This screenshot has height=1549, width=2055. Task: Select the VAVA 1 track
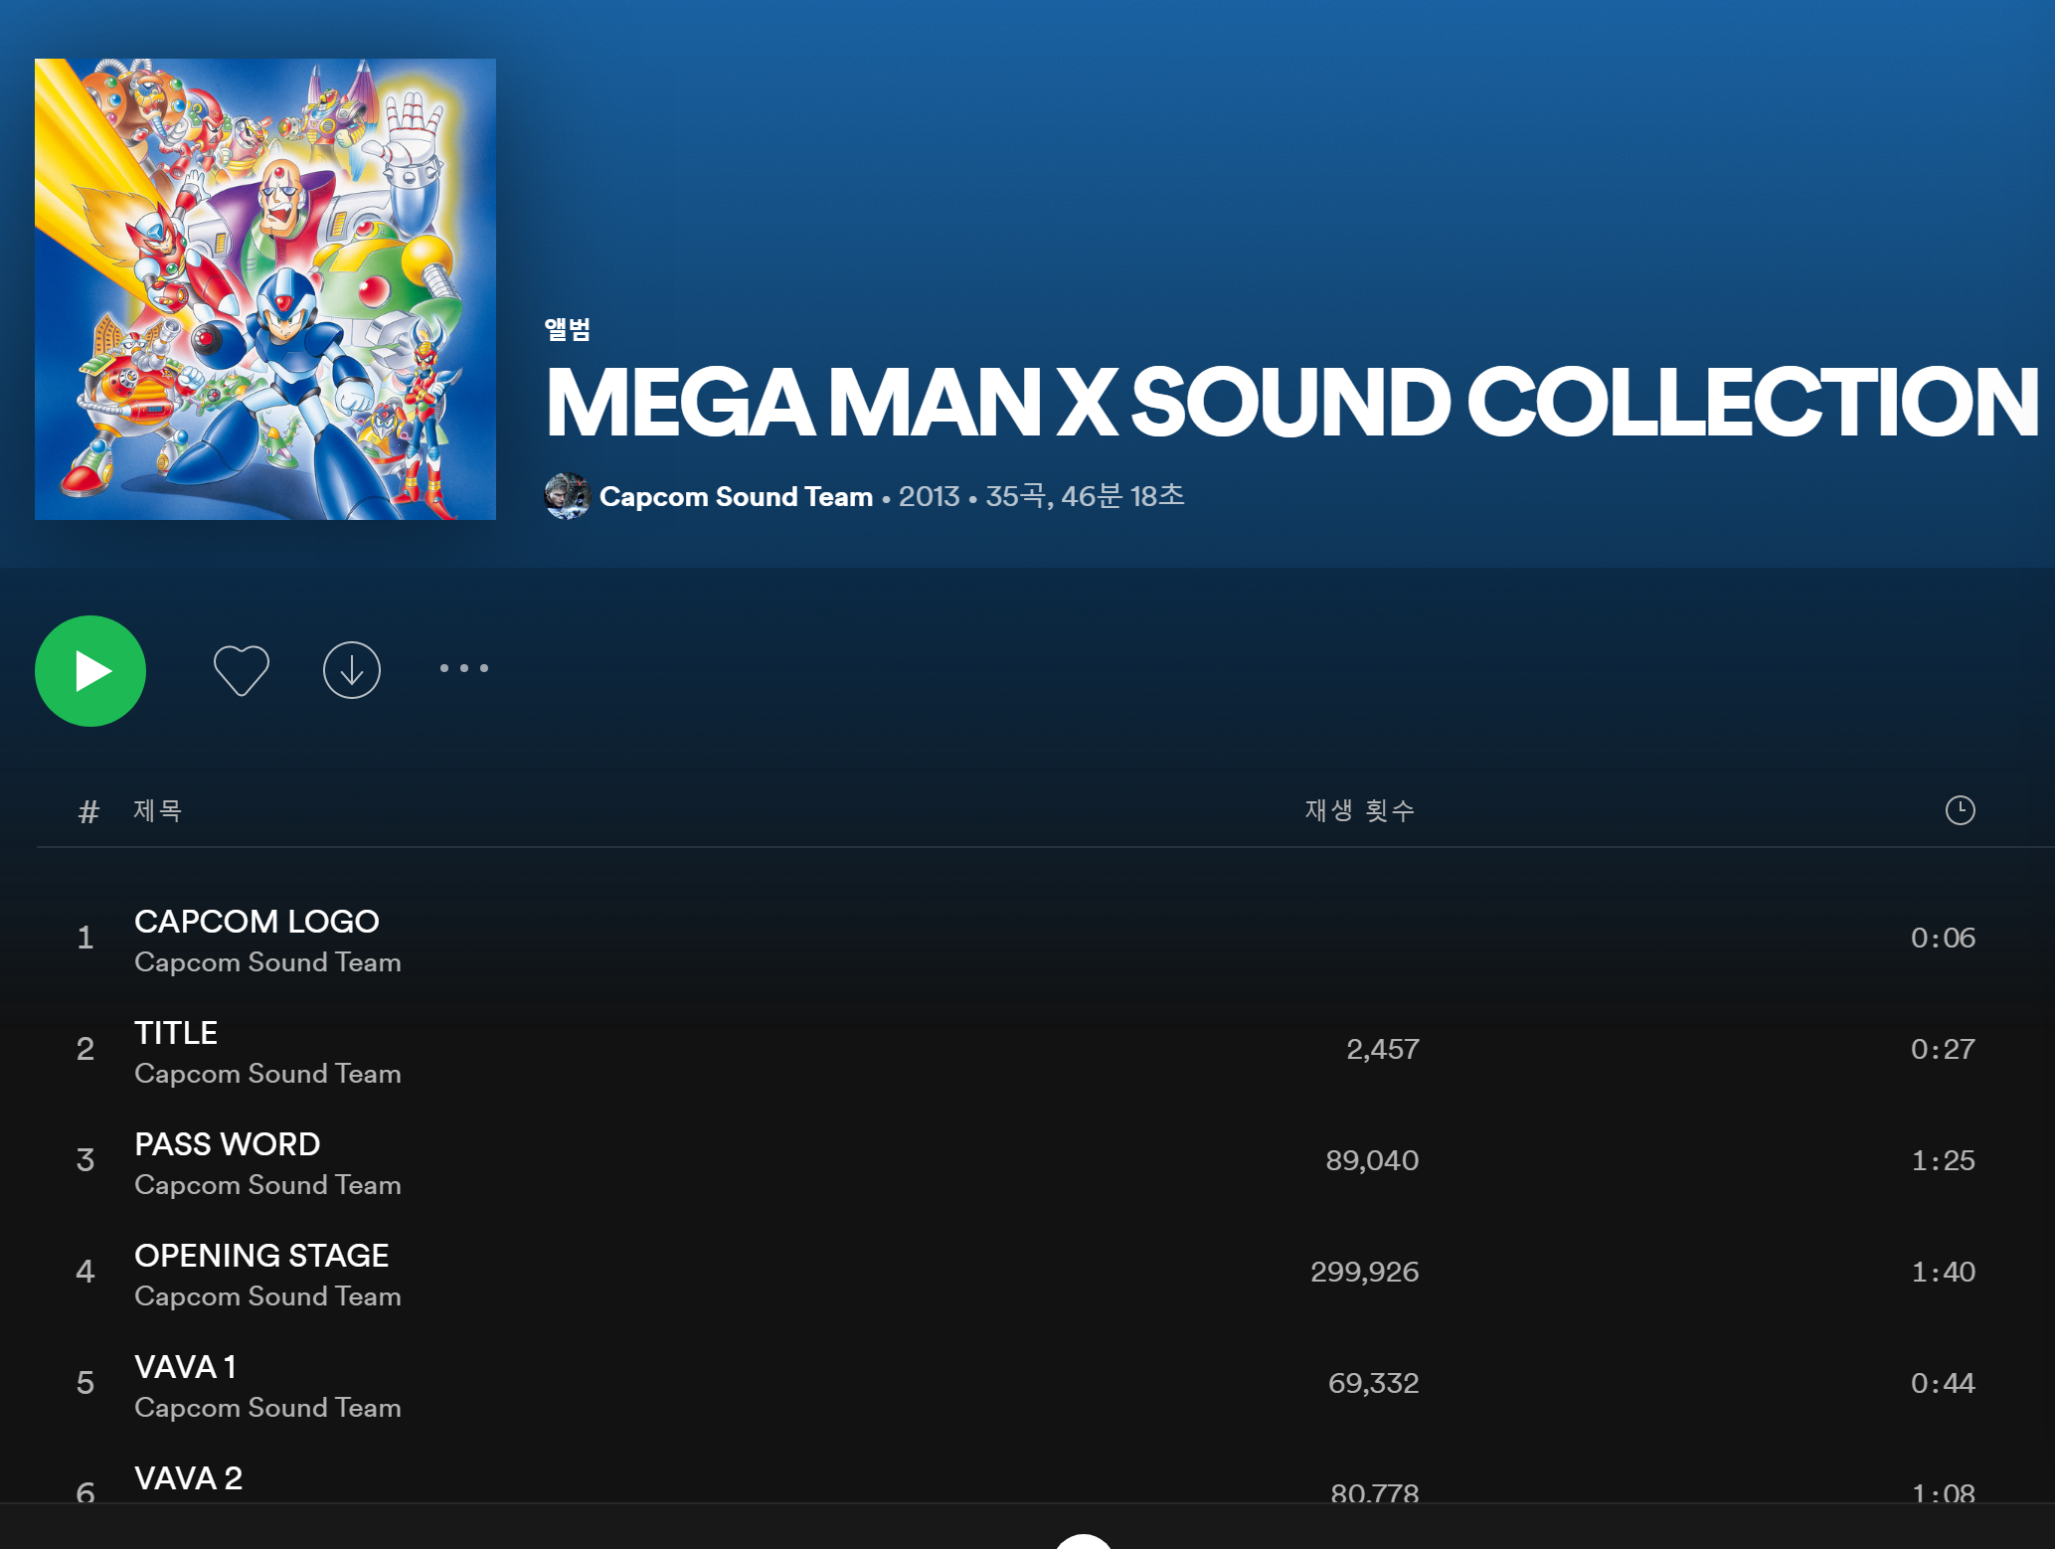coord(186,1367)
